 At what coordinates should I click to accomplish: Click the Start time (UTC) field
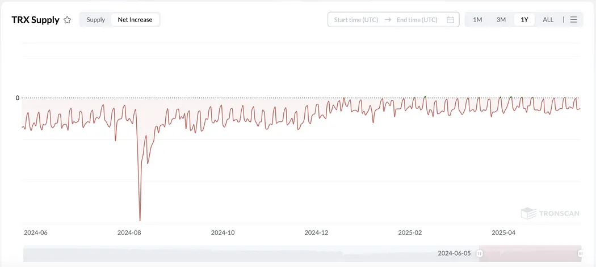(x=356, y=20)
